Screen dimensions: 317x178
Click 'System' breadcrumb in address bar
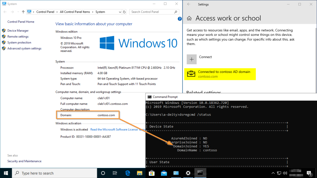click(x=100, y=12)
